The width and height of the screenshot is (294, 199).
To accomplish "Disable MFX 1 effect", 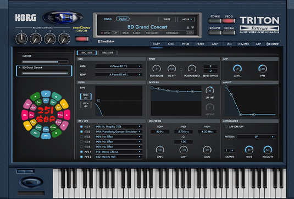I will pyautogui.click(x=81, y=152).
